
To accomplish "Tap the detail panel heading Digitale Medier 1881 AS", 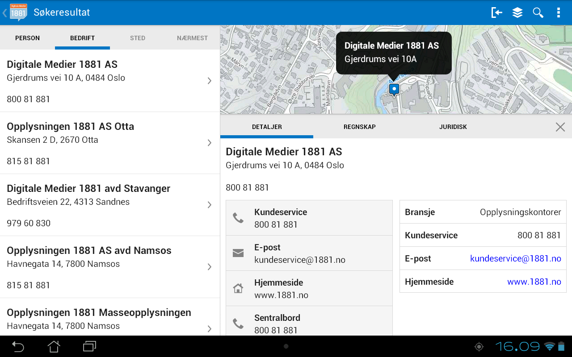I will click(x=284, y=152).
